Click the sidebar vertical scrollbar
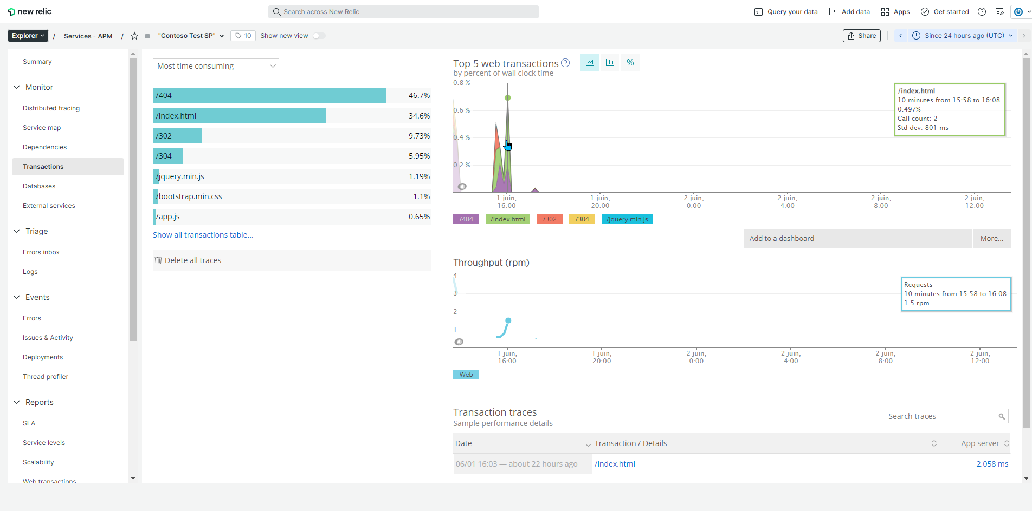The width and height of the screenshot is (1032, 511). [x=133, y=200]
